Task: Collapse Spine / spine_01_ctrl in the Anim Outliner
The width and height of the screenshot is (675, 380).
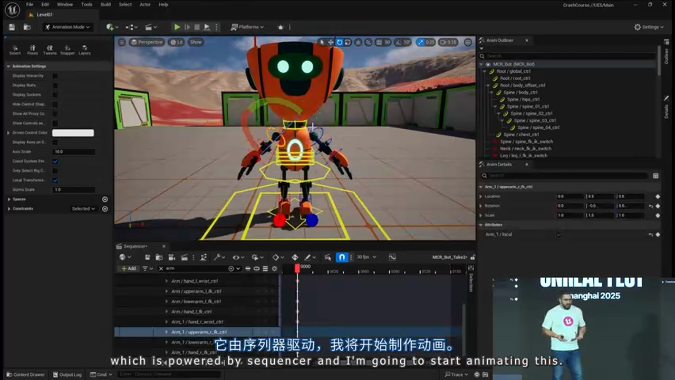Action: point(495,106)
